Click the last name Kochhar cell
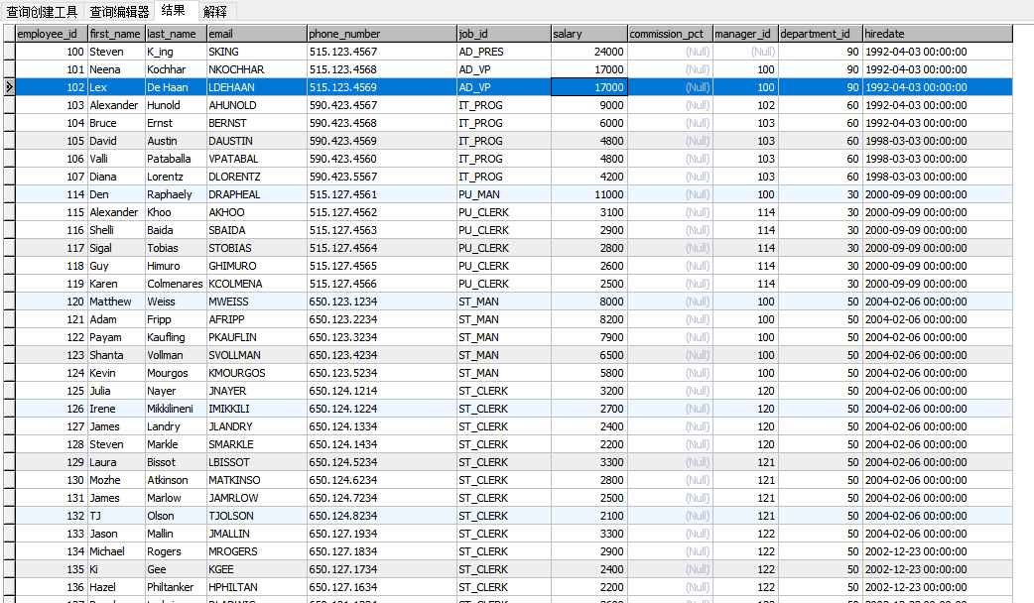Viewport: 1034px width, 603px height. [176, 69]
